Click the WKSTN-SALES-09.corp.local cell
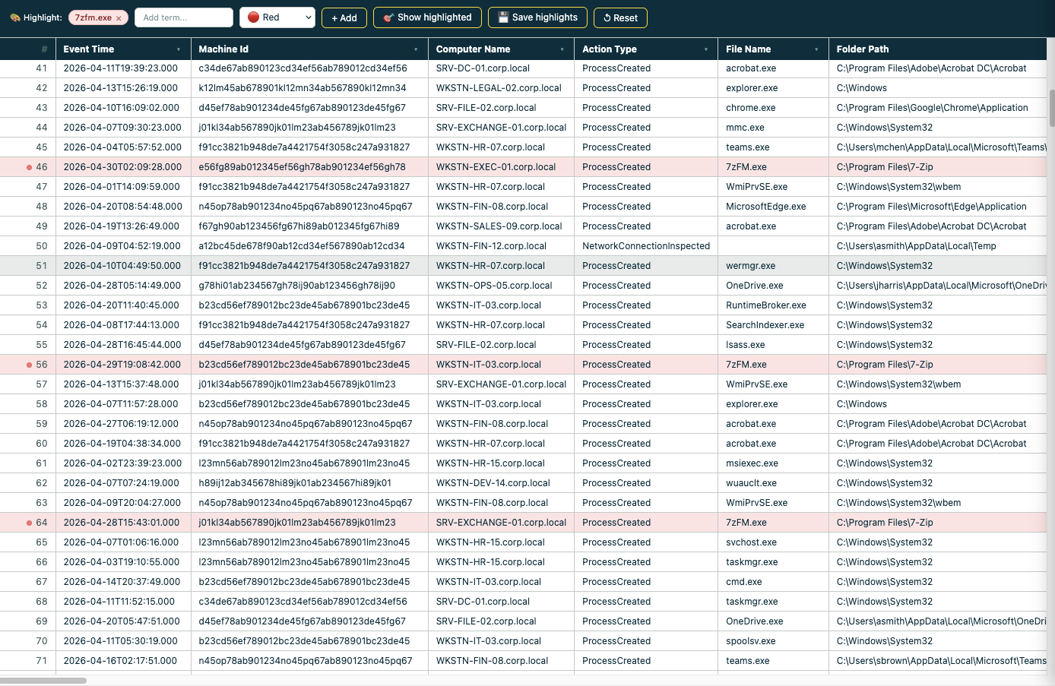This screenshot has width=1055, height=686. coord(499,226)
